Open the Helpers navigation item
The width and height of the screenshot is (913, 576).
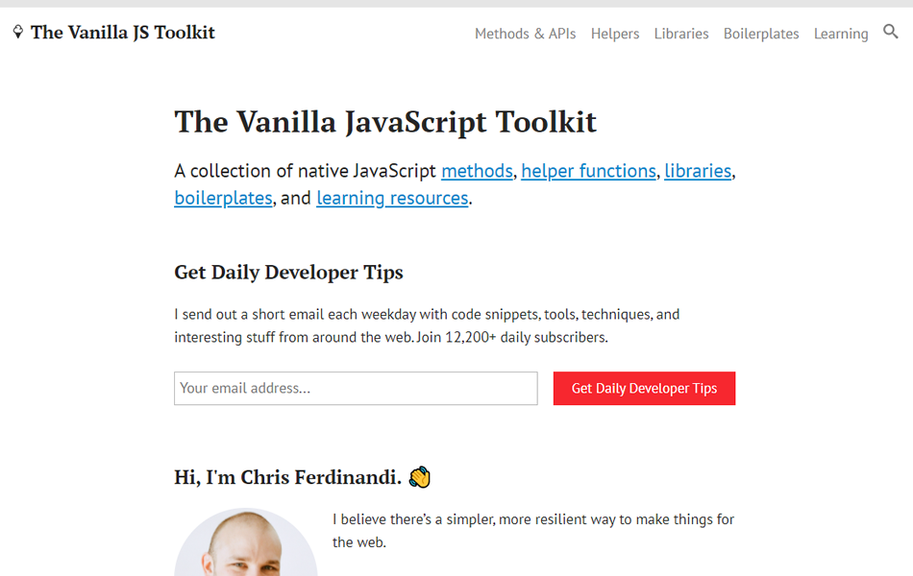pyautogui.click(x=614, y=34)
